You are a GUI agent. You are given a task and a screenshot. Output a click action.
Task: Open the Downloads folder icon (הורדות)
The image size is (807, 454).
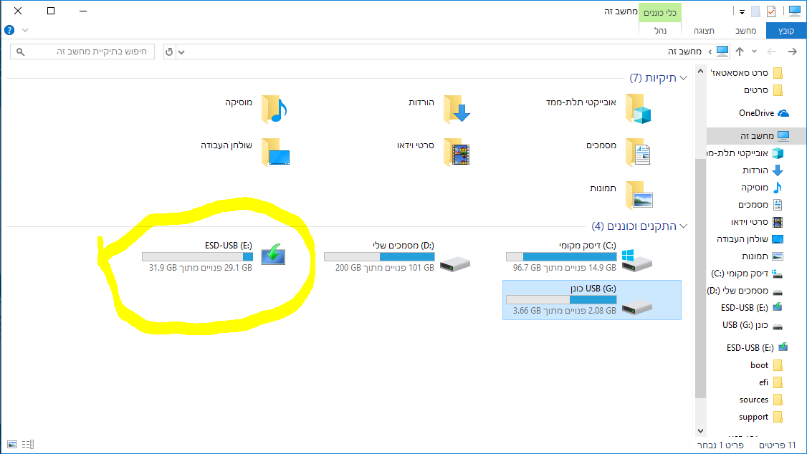pyautogui.click(x=457, y=109)
